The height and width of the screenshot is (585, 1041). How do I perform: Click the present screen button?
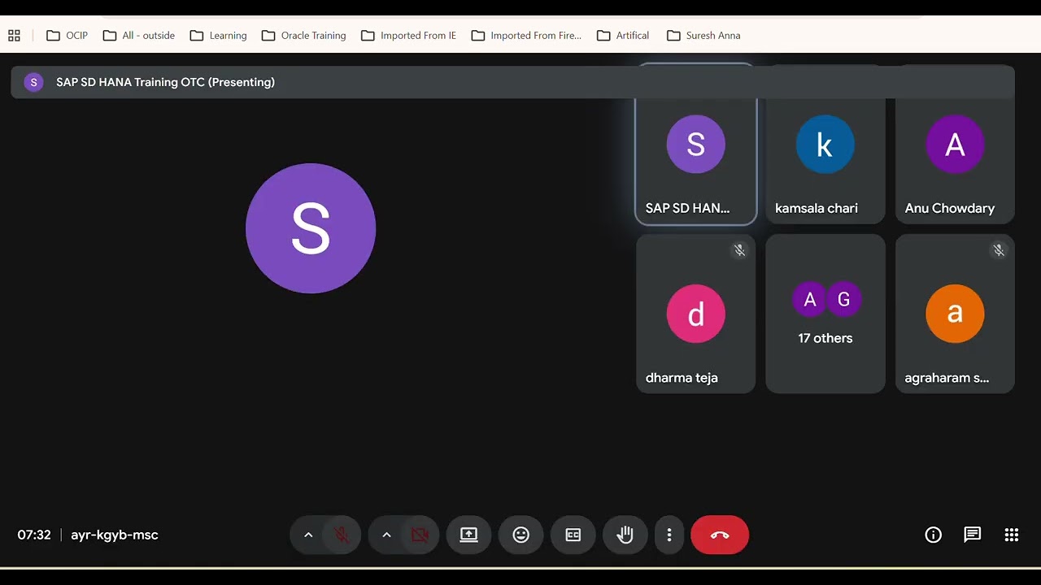point(469,535)
